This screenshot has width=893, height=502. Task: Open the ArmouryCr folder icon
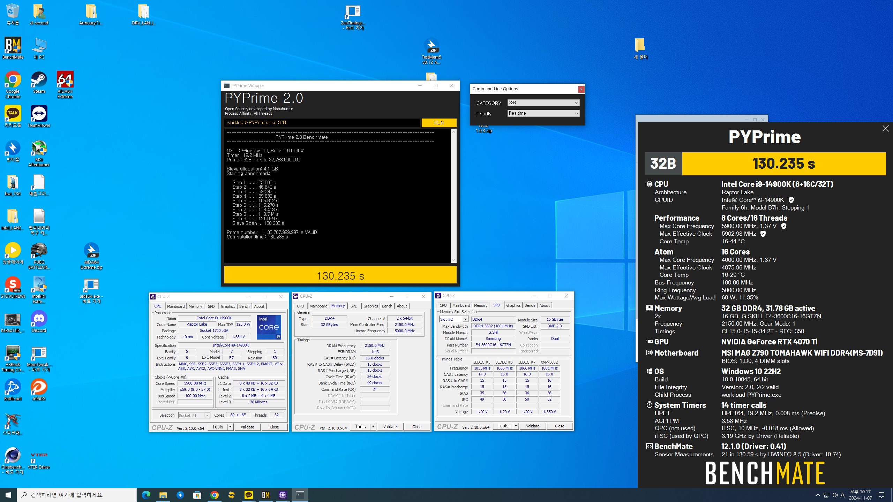(91, 14)
